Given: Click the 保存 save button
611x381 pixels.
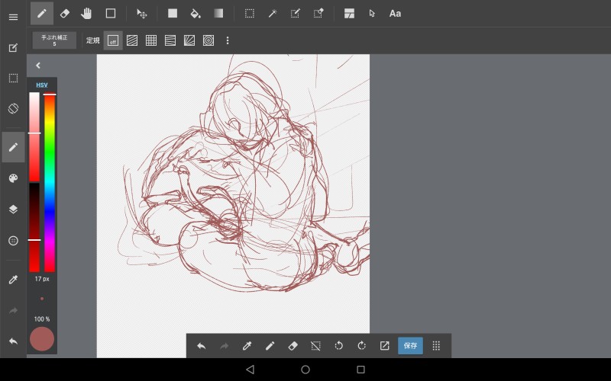Looking at the screenshot, I should click(x=410, y=346).
